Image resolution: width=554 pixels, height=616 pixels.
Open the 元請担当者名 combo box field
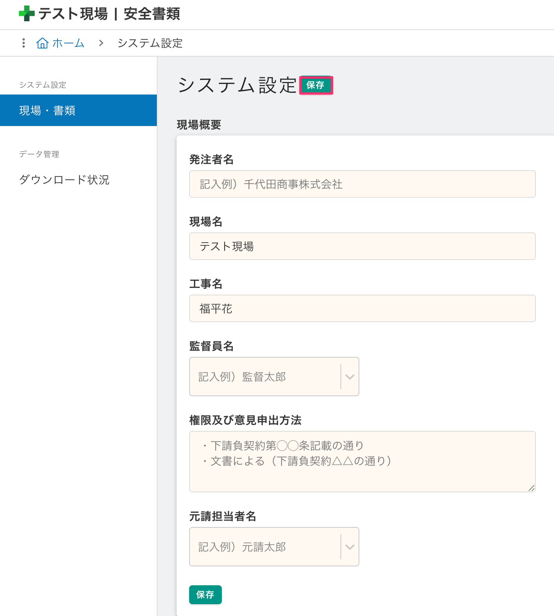point(265,547)
